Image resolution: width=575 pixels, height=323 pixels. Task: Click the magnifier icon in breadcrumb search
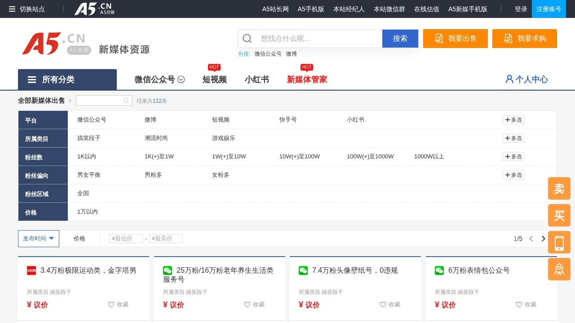126,101
